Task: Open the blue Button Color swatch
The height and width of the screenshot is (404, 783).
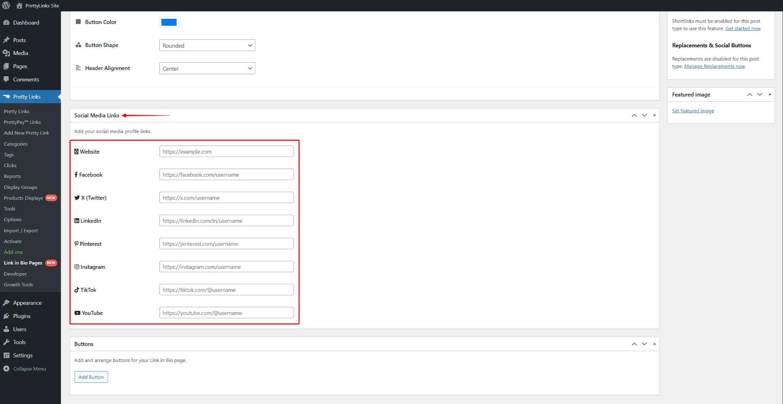Action: (x=169, y=22)
